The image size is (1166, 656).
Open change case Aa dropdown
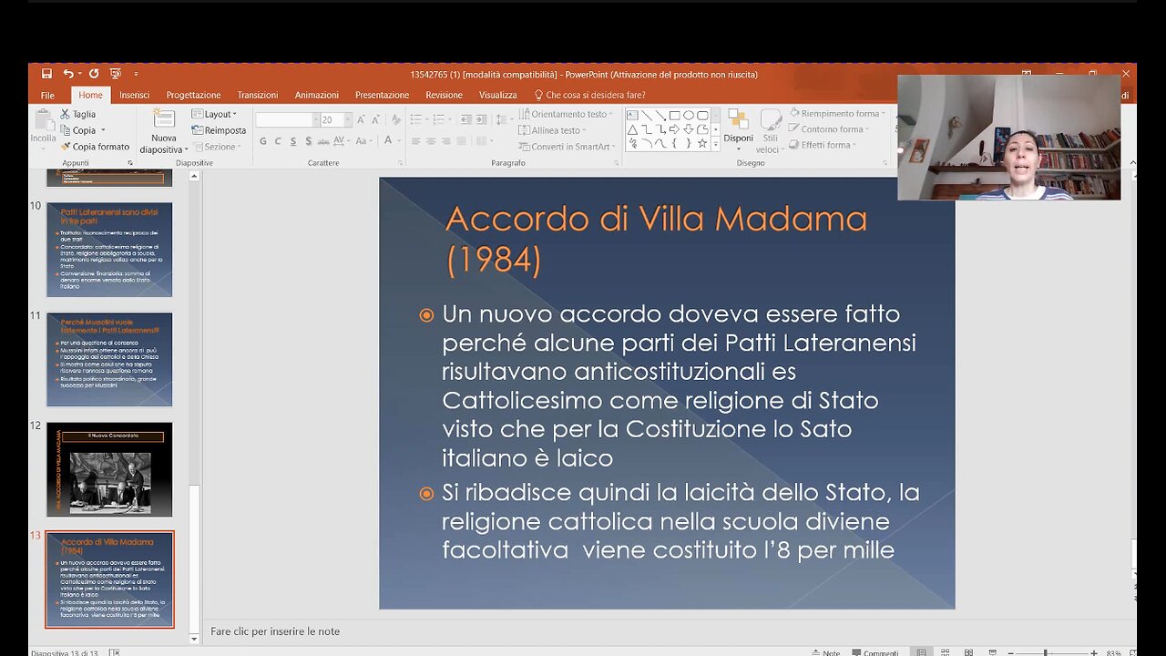[x=363, y=141]
